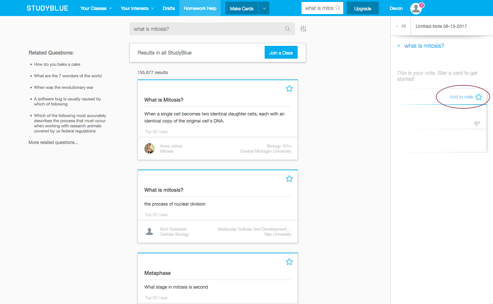Click the top bar search magnifier icon

(338, 8)
